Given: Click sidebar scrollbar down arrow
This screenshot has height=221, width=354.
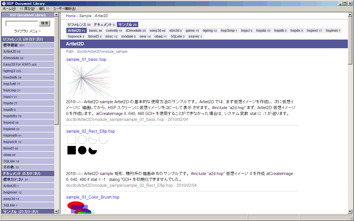Looking at the screenshot, I should (56, 211).
